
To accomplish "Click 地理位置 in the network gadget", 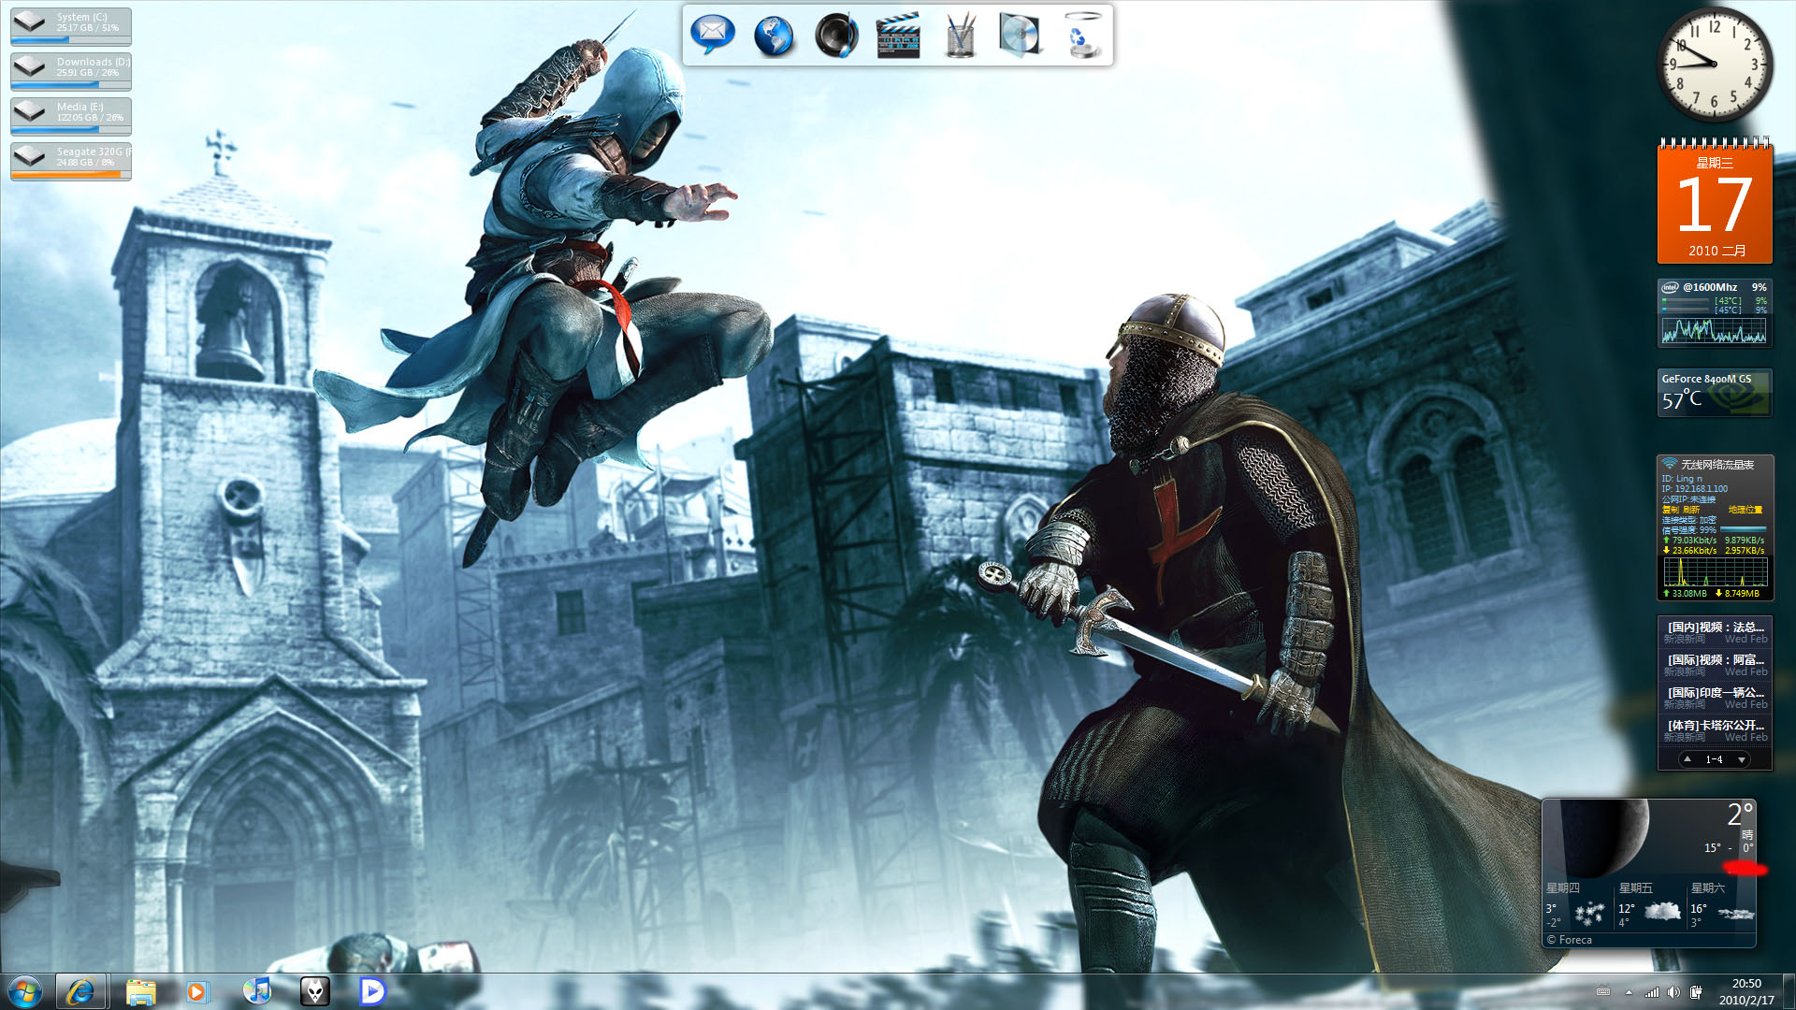I will (x=1745, y=510).
